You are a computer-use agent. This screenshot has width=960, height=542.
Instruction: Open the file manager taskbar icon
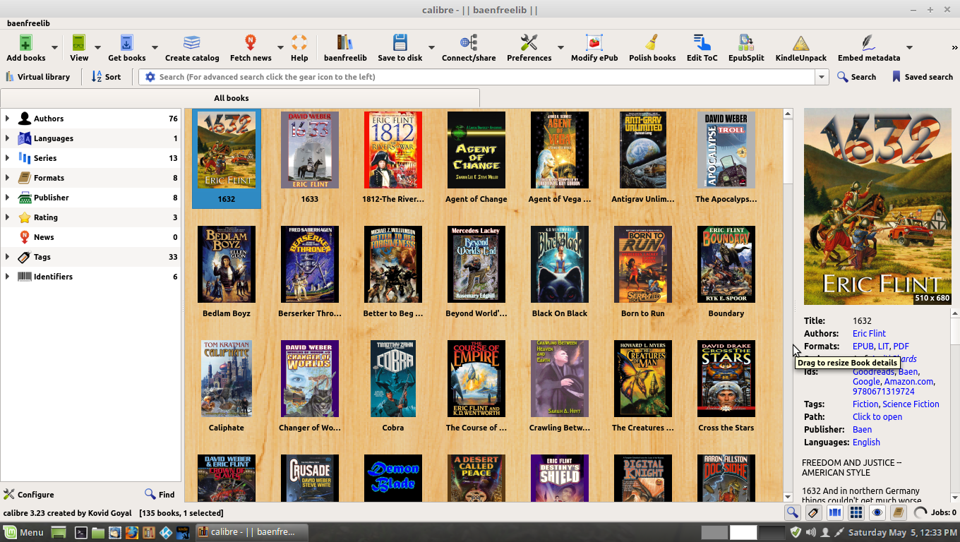tap(98, 532)
